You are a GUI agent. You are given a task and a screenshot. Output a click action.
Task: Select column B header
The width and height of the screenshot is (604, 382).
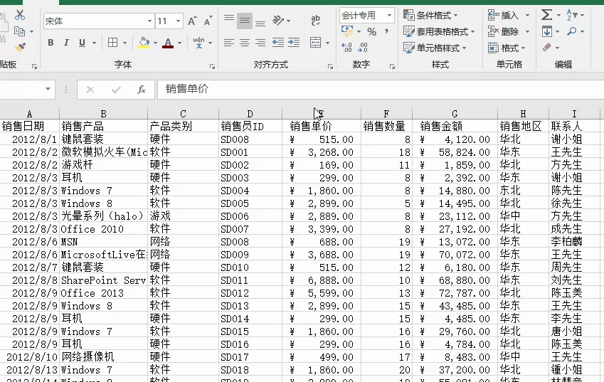tap(103, 114)
